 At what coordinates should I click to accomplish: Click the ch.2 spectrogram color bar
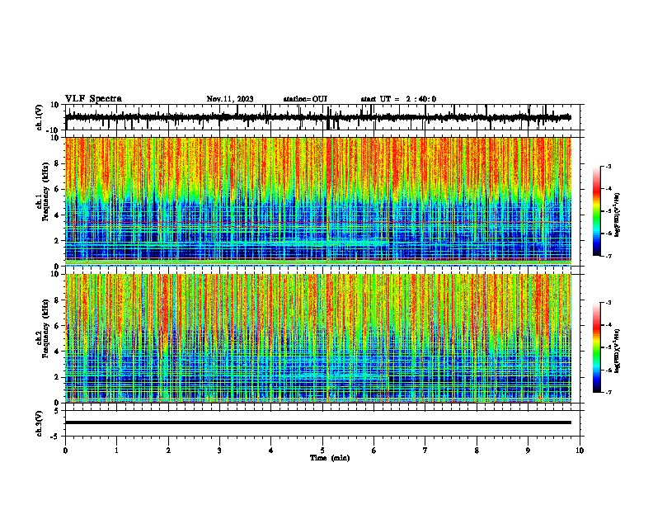click(596, 347)
